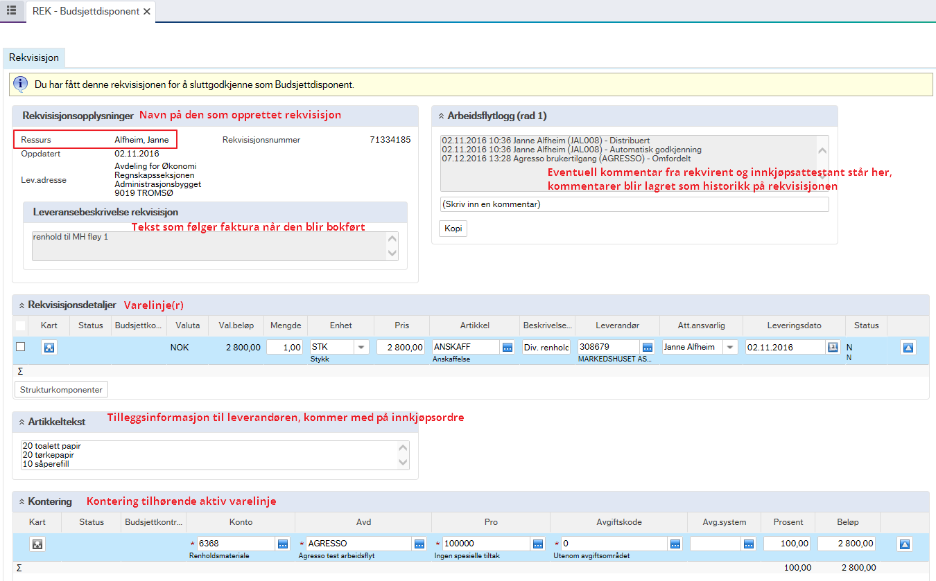Viewport: 936px width, 581px height.
Task: Collapse the Rekvisisjonsdetaljer section
Action: tap(21, 305)
